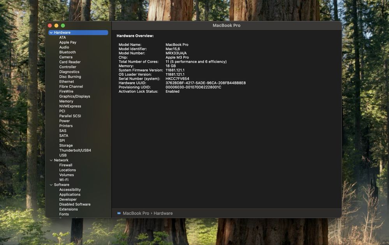Viewport: 389px width, 245px height.
Task: Open the PCI entry
Action: pos(62,111)
